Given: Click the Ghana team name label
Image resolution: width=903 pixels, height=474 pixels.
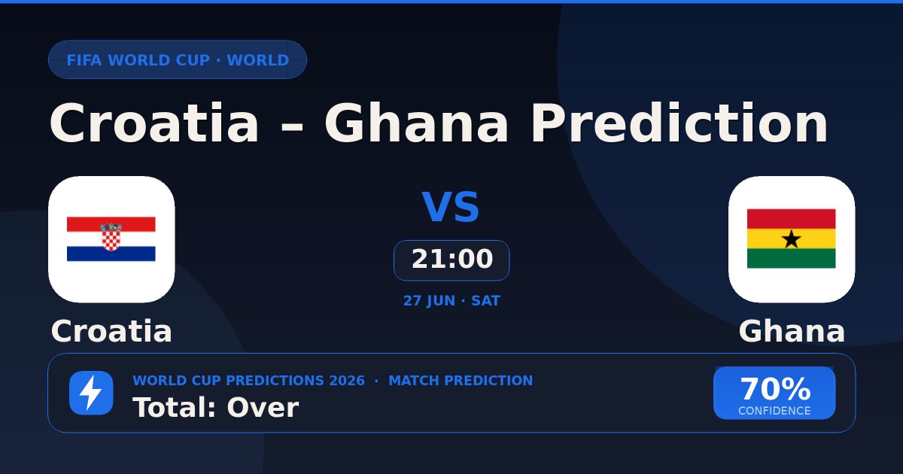Looking at the screenshot, I should click(792, 331).
